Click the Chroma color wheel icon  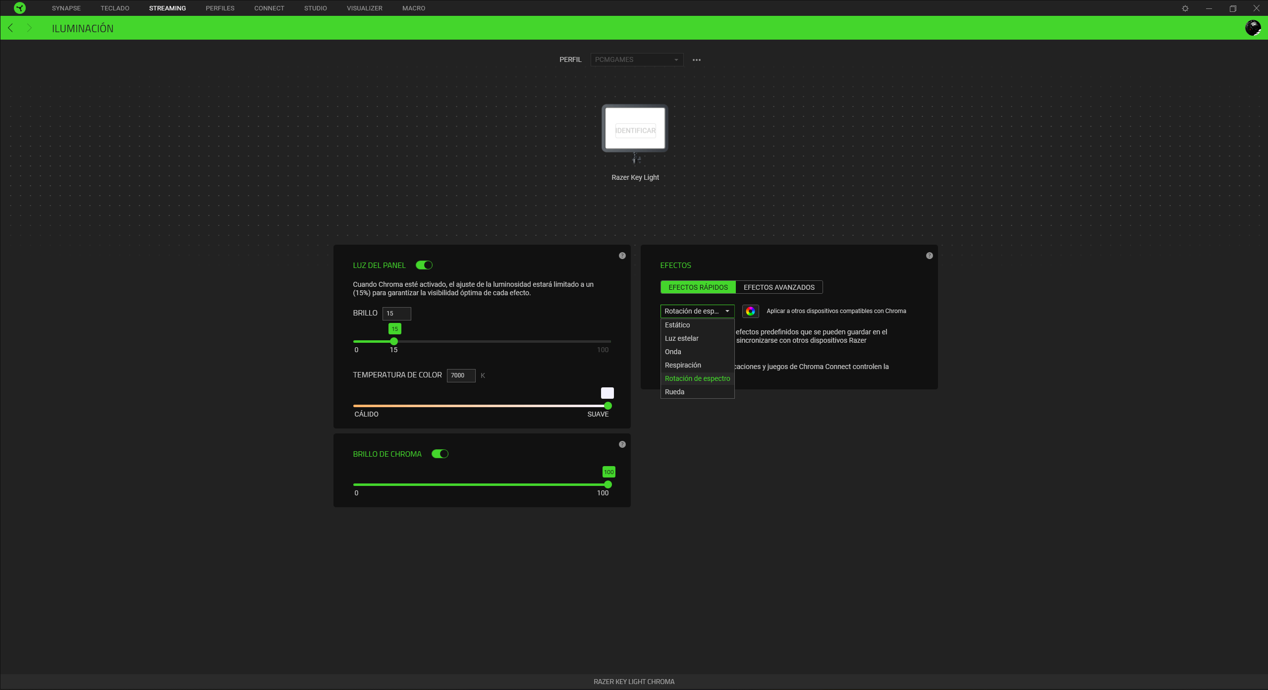click(x=751, y=311)
